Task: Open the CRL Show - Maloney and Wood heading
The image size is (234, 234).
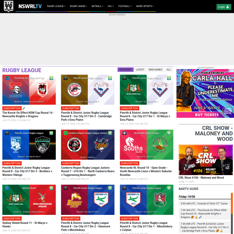Action: tap(214, 133)
